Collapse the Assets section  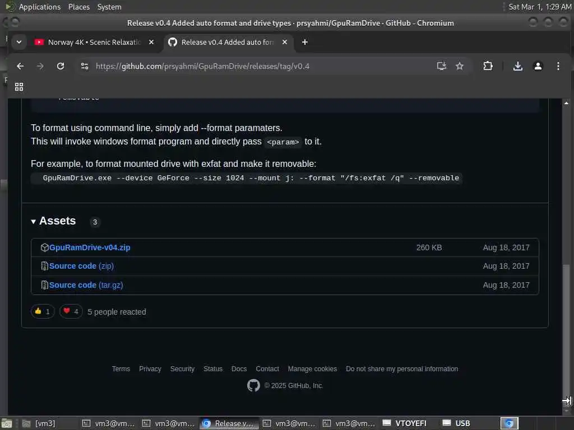(53, 221)
